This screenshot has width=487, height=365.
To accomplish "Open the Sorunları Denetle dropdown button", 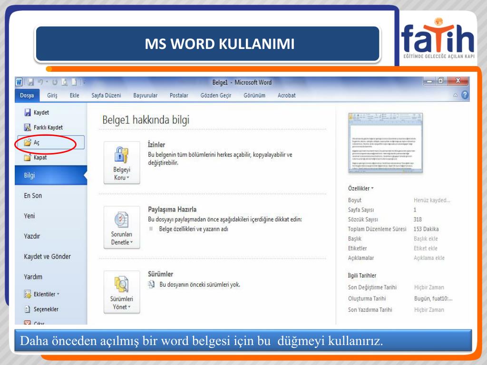I will point(122,228).
